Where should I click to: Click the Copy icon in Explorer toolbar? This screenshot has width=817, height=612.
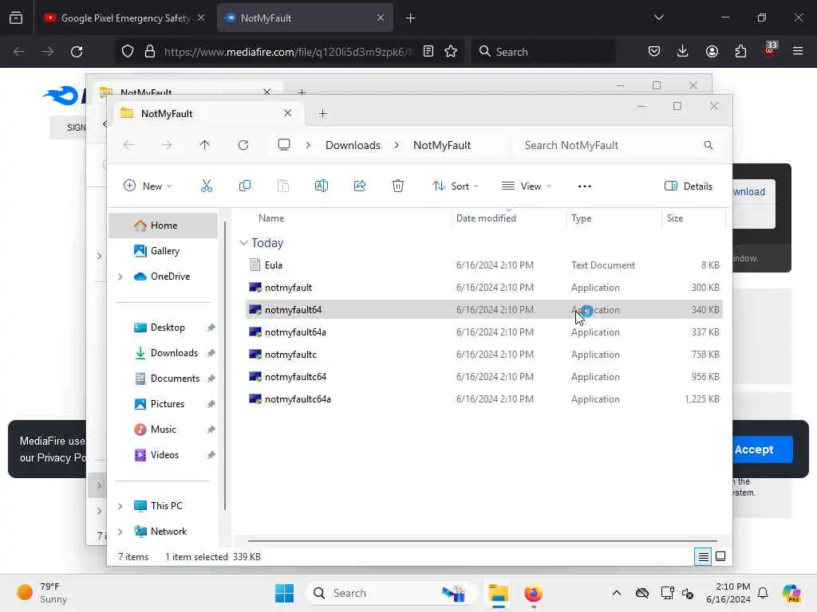point(244,186)
